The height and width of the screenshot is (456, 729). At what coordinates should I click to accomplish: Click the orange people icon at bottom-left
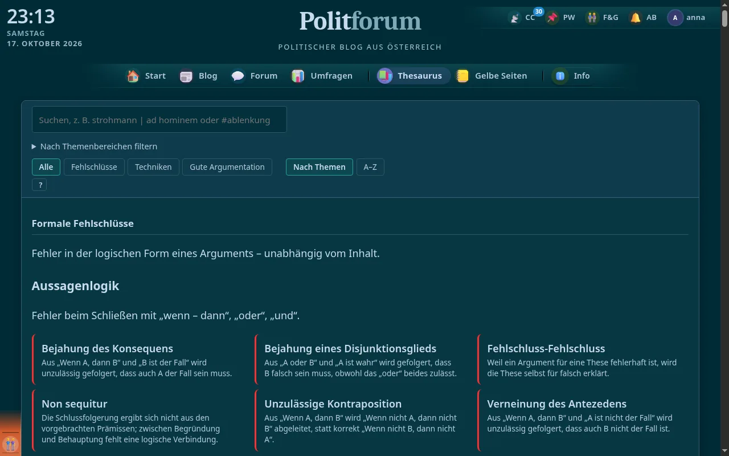click(x=10, y=443)
